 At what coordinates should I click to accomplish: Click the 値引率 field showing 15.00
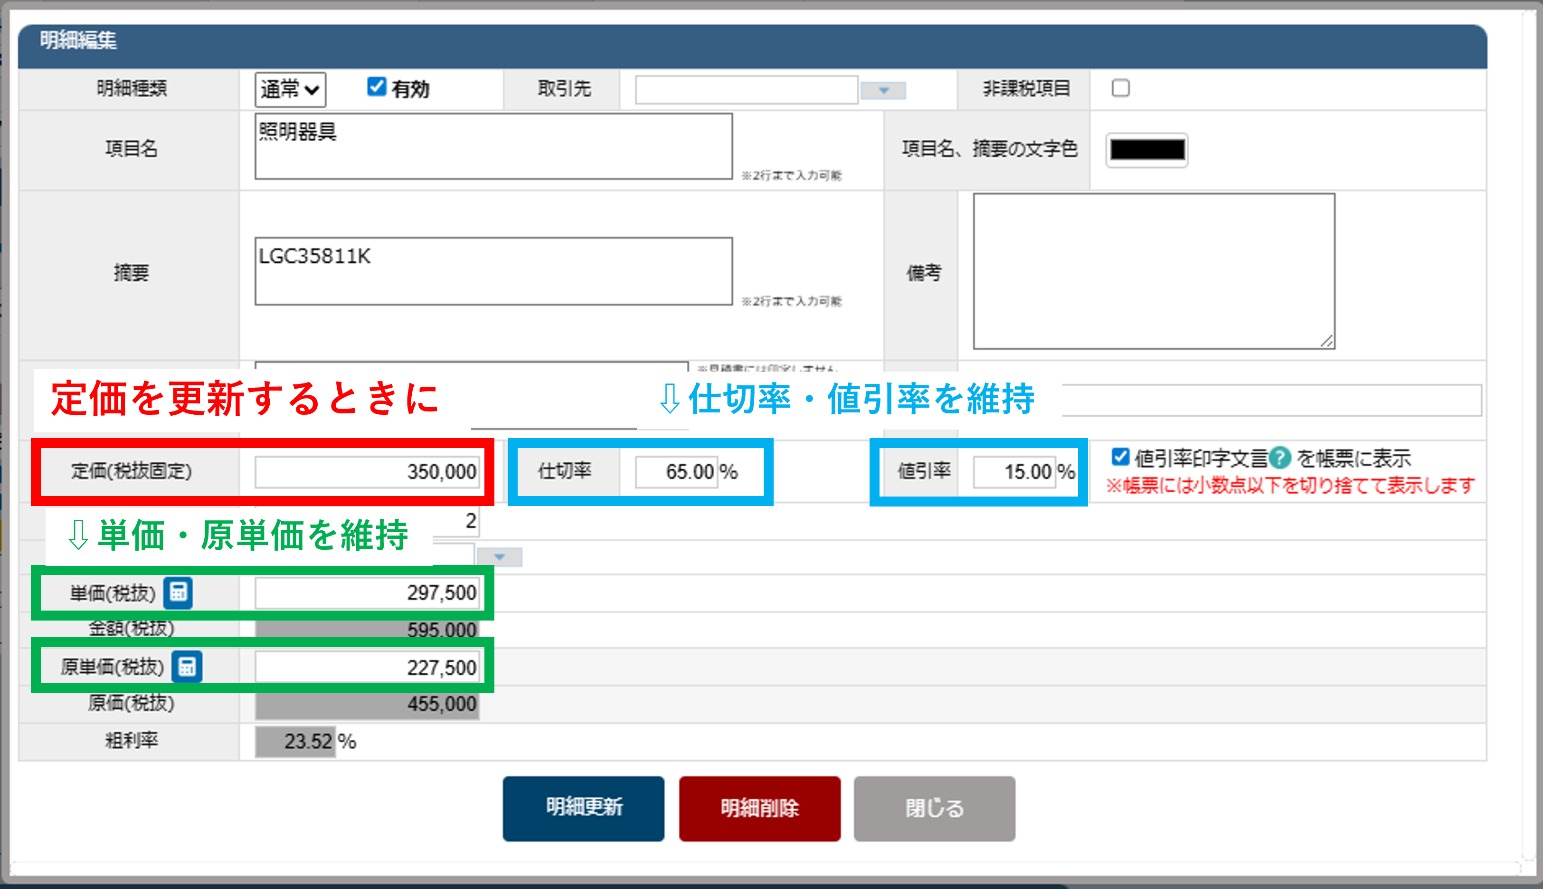click(1013, 471)
